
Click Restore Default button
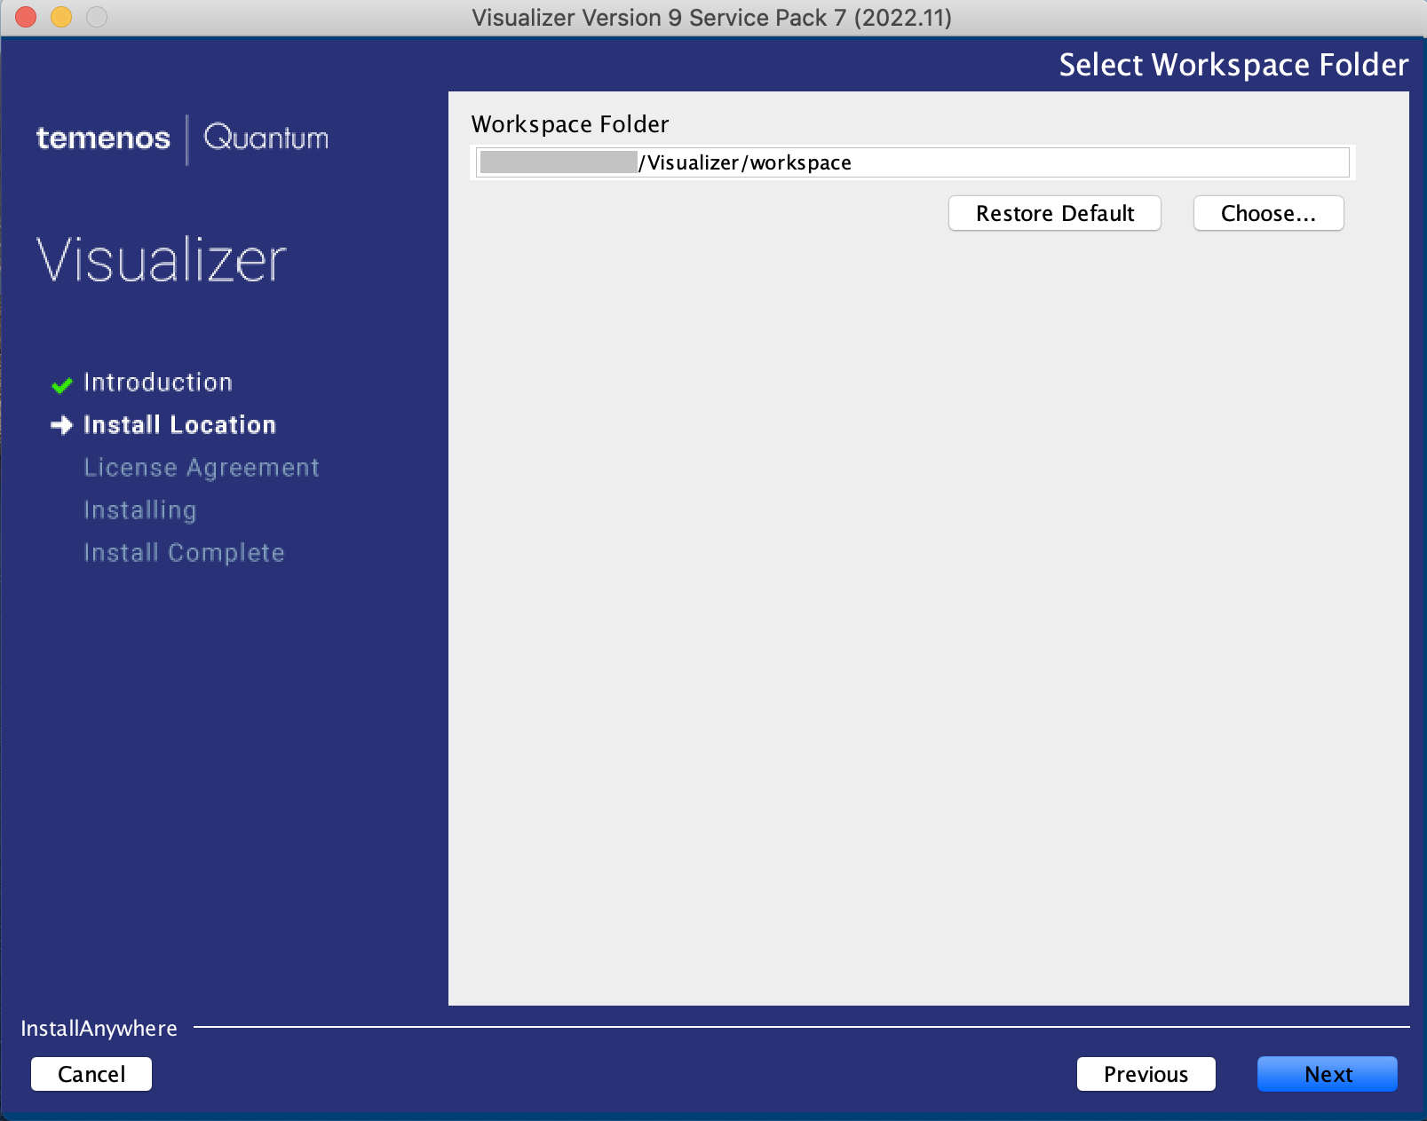pyautogui.click(x=1055, y=213)
